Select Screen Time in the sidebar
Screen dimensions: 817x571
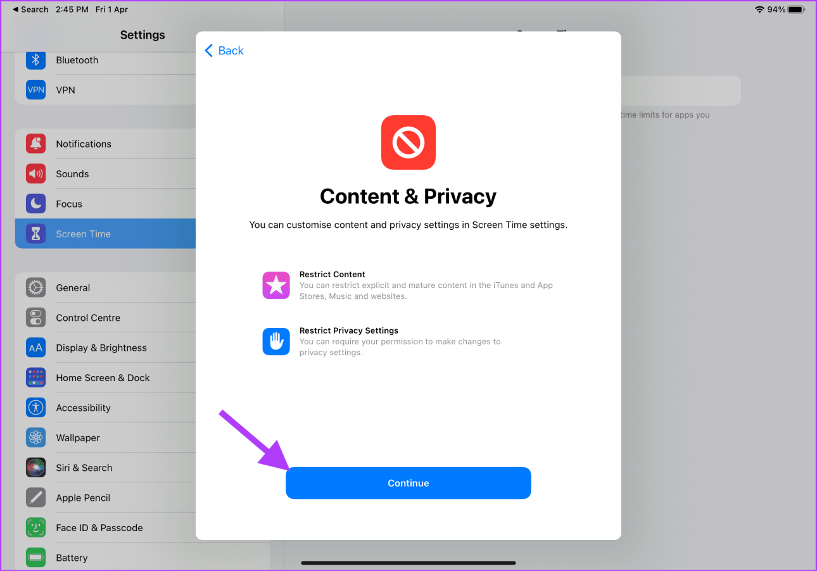coord(105,234)
